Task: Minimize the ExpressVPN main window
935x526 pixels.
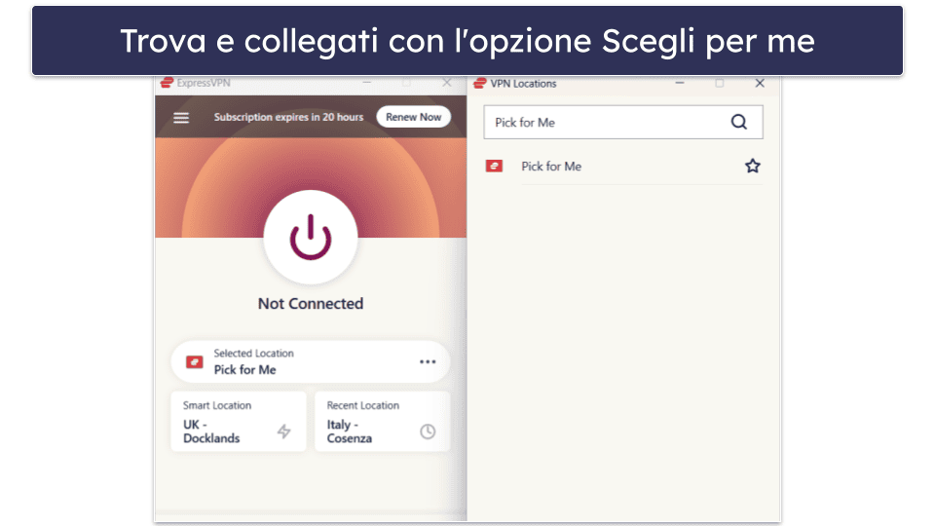Action: coord(367,82)
